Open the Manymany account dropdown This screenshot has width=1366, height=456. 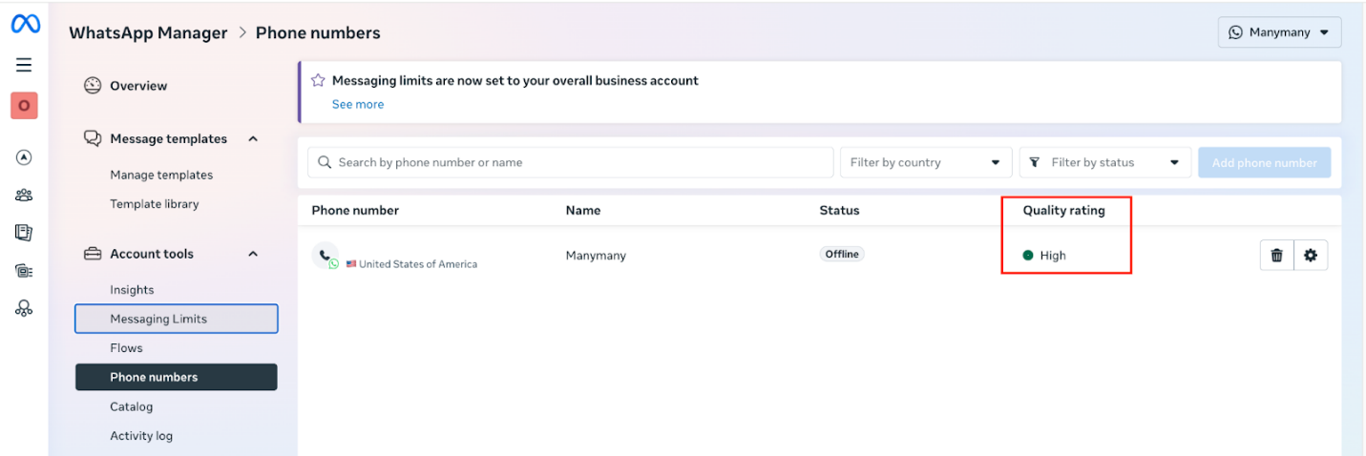point(1279,32)
